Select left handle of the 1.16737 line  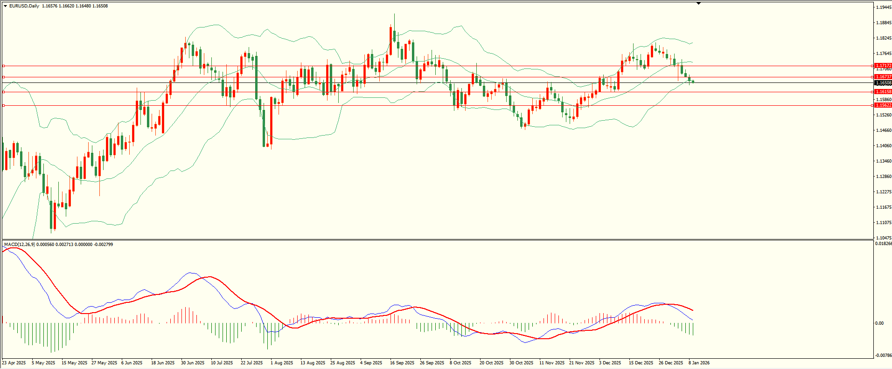click(x=4, y=77)
